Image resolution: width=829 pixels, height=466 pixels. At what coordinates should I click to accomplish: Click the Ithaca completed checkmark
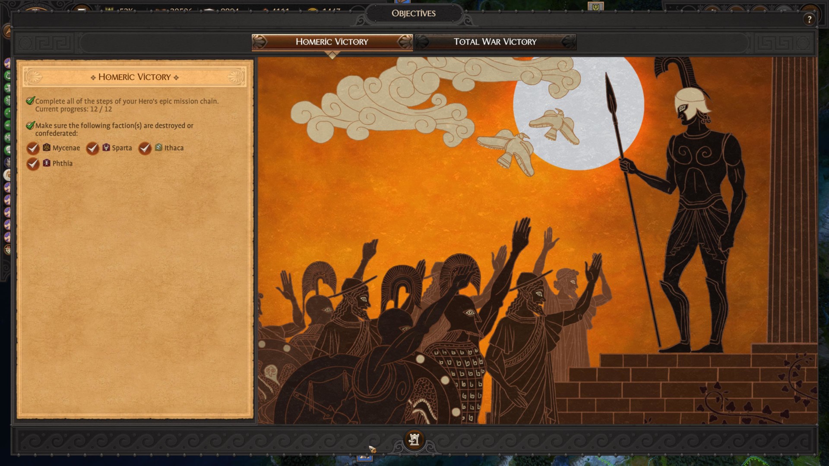[145, 148]
